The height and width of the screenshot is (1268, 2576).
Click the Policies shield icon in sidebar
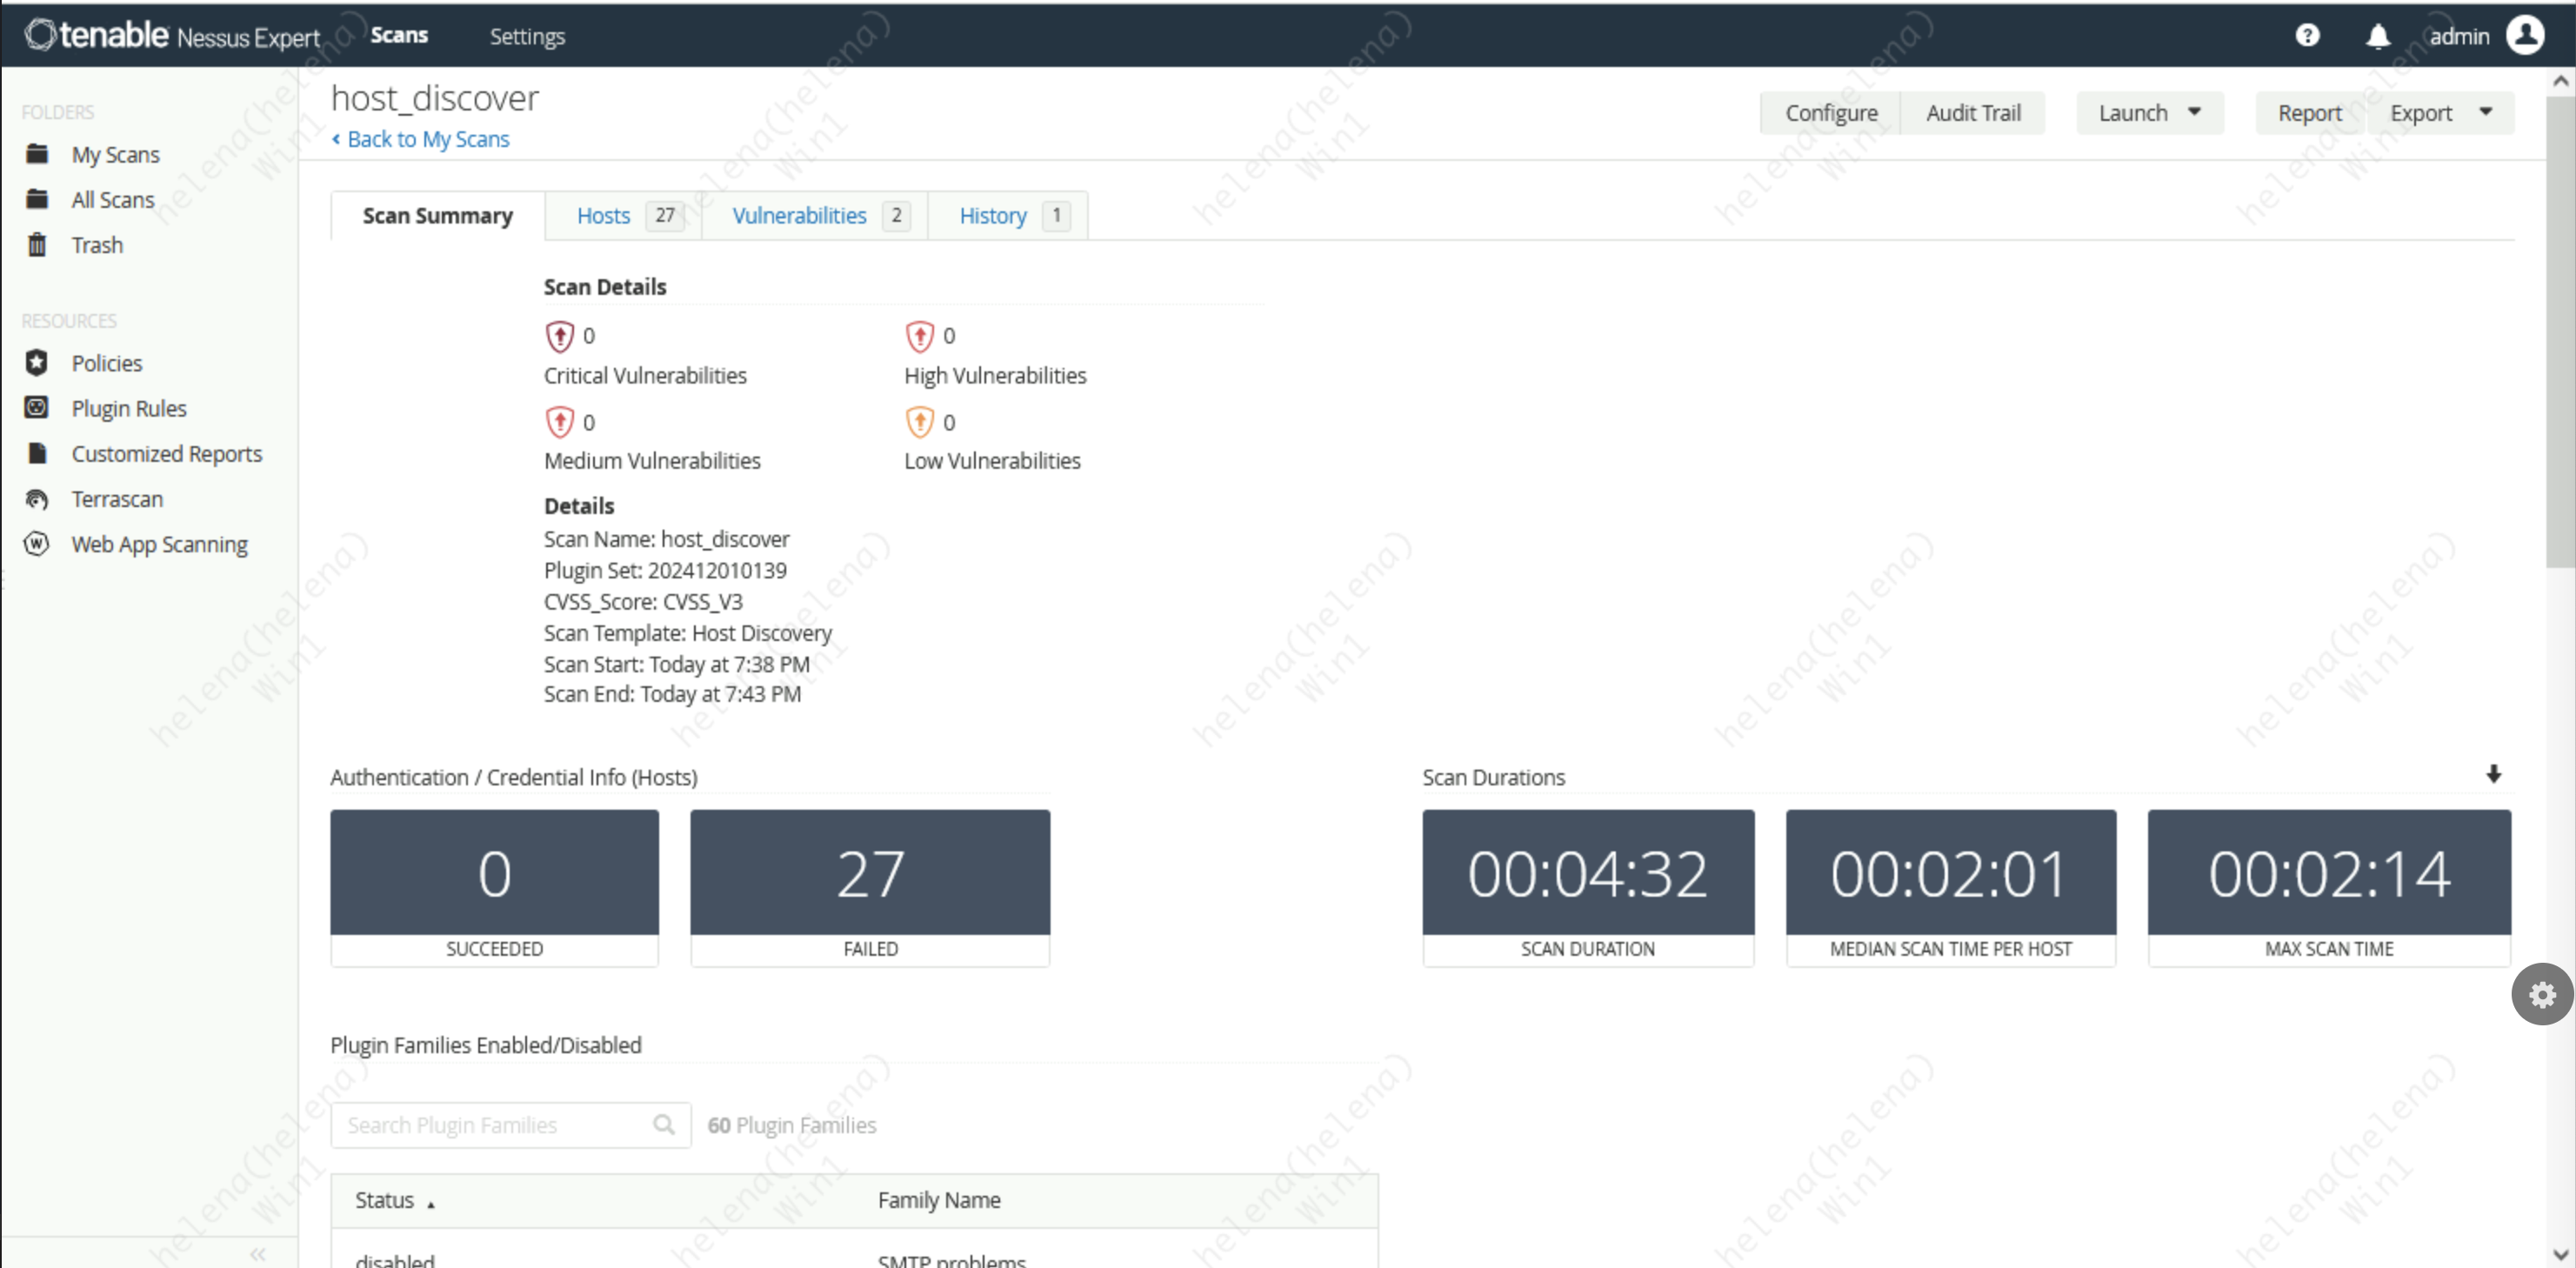37,363
